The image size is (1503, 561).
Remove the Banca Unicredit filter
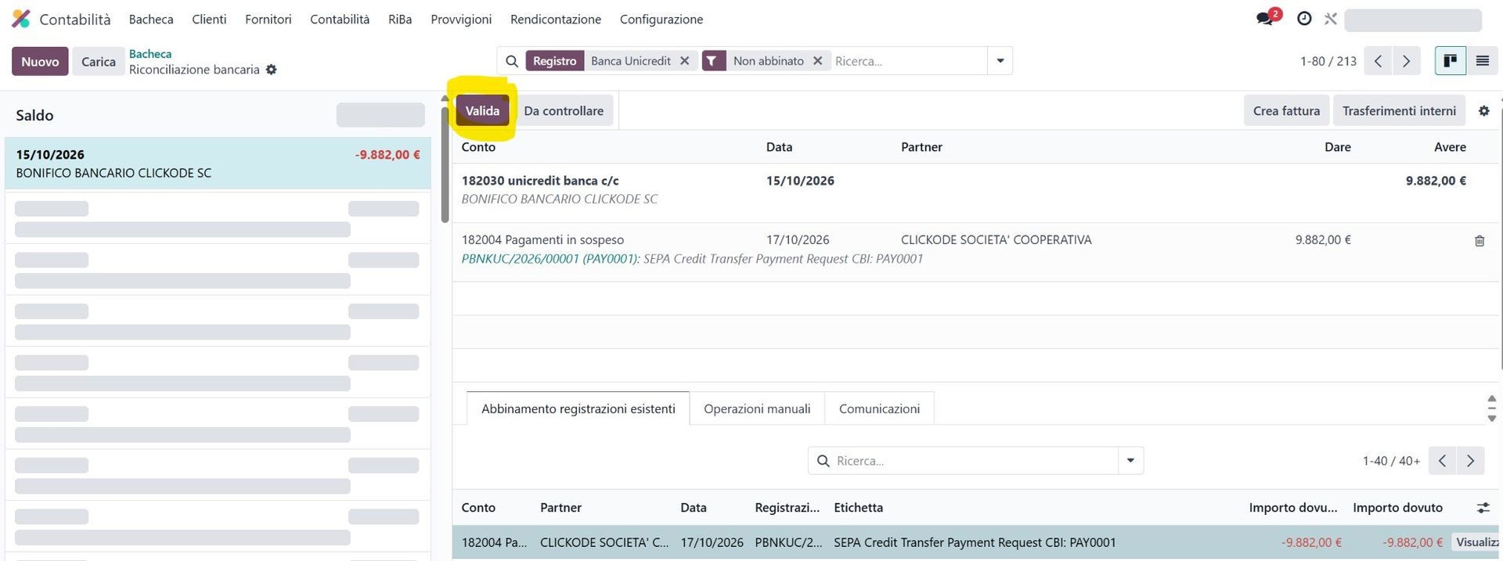684,61
